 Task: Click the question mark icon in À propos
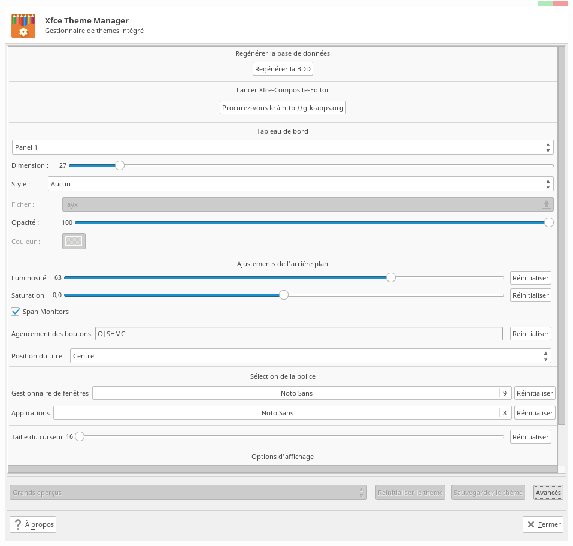coord(17,524)
